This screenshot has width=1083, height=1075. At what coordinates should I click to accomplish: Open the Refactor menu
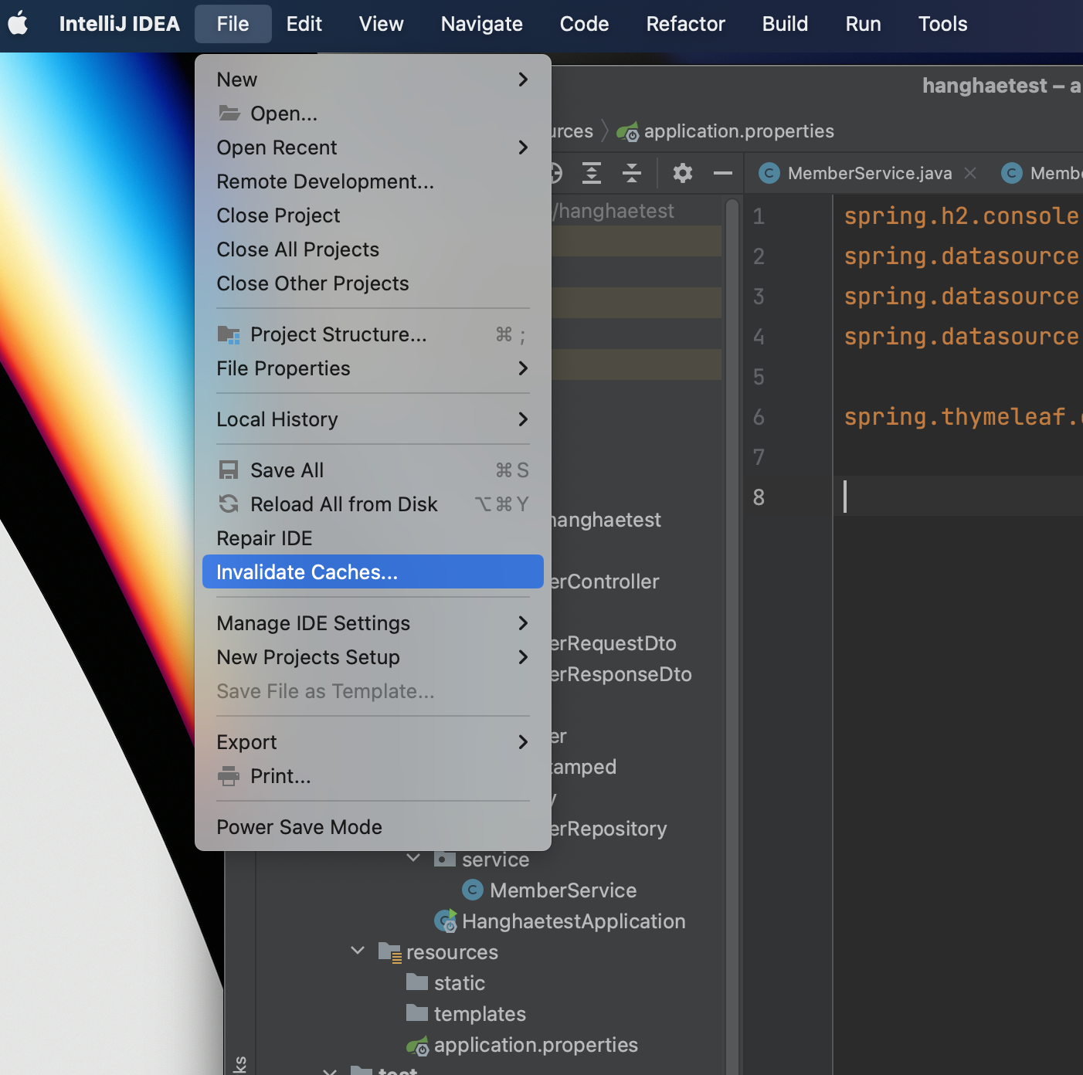[685, 24]
